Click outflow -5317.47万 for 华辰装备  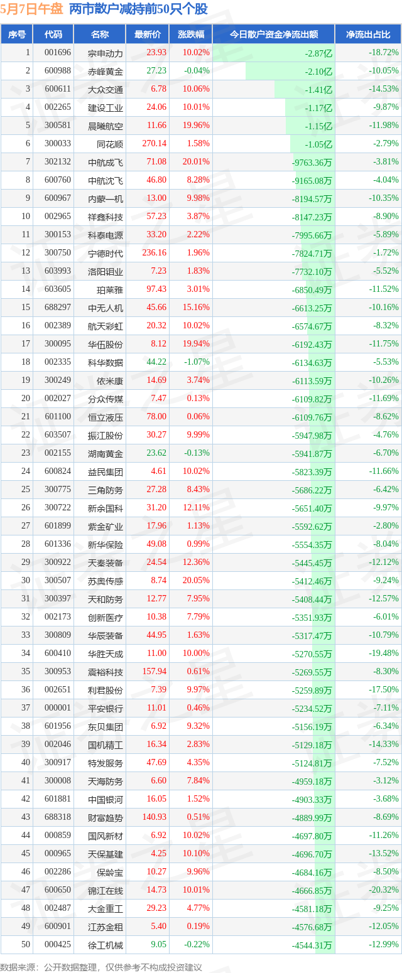pos(312,636)
